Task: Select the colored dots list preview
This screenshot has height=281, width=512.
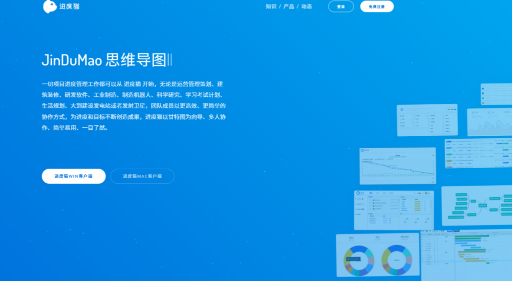Action: click(495, 94)
